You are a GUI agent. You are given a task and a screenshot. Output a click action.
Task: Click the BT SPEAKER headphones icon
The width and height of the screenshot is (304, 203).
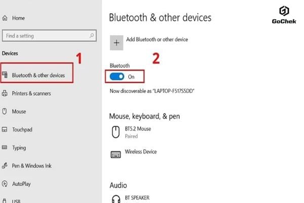[x=116, y=199]
